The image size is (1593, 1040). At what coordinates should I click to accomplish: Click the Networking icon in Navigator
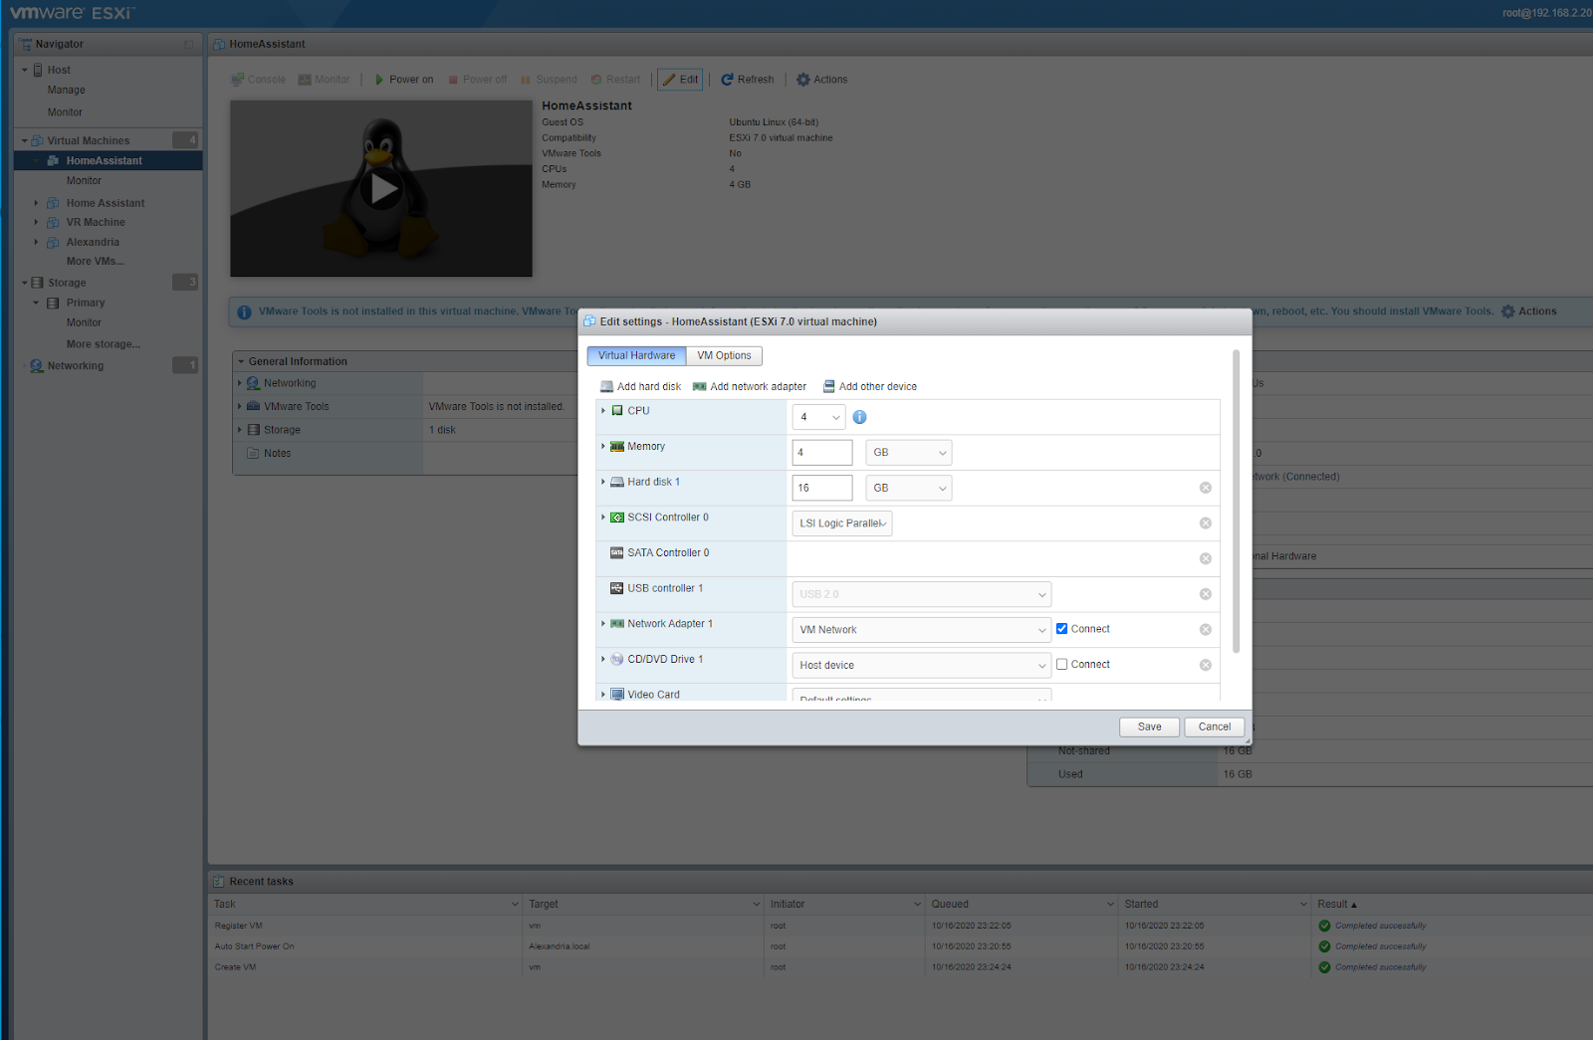[x=37, y=366]
